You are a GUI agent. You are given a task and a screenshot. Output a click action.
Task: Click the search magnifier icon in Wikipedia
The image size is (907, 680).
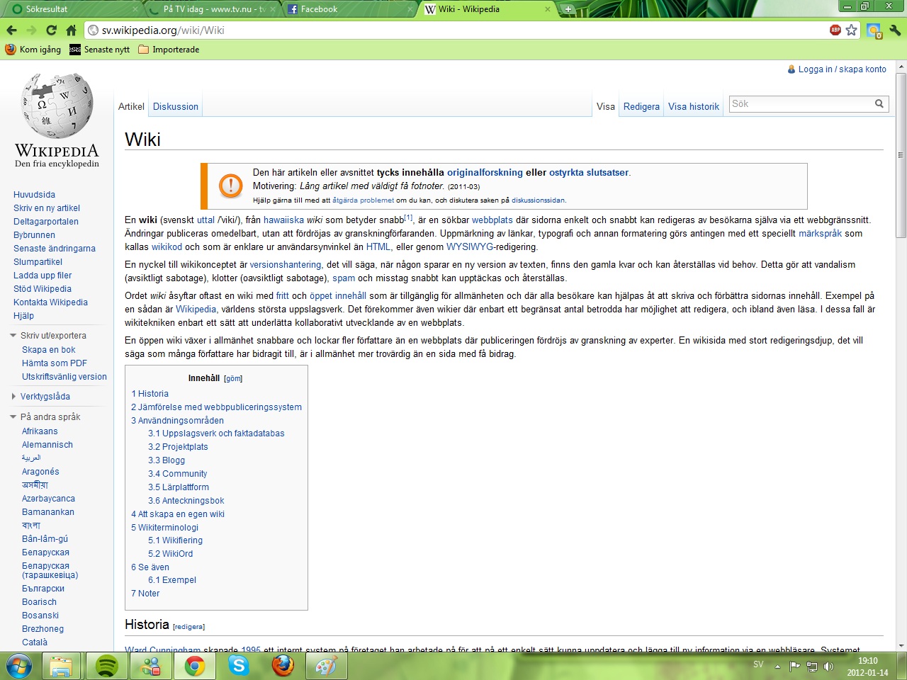click(x=879, y=104)
